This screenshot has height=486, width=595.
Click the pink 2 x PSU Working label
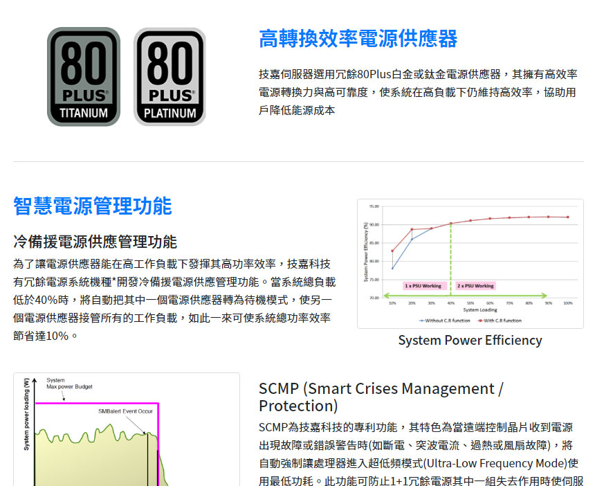(x=475, y=286)
